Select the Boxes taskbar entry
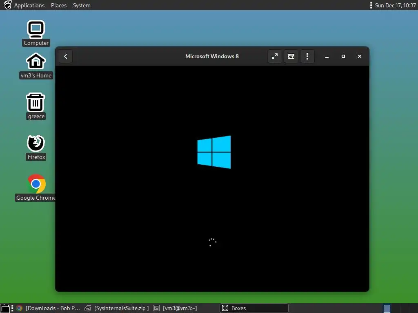Screen dimensions: 418x313 tap(254, 308)
